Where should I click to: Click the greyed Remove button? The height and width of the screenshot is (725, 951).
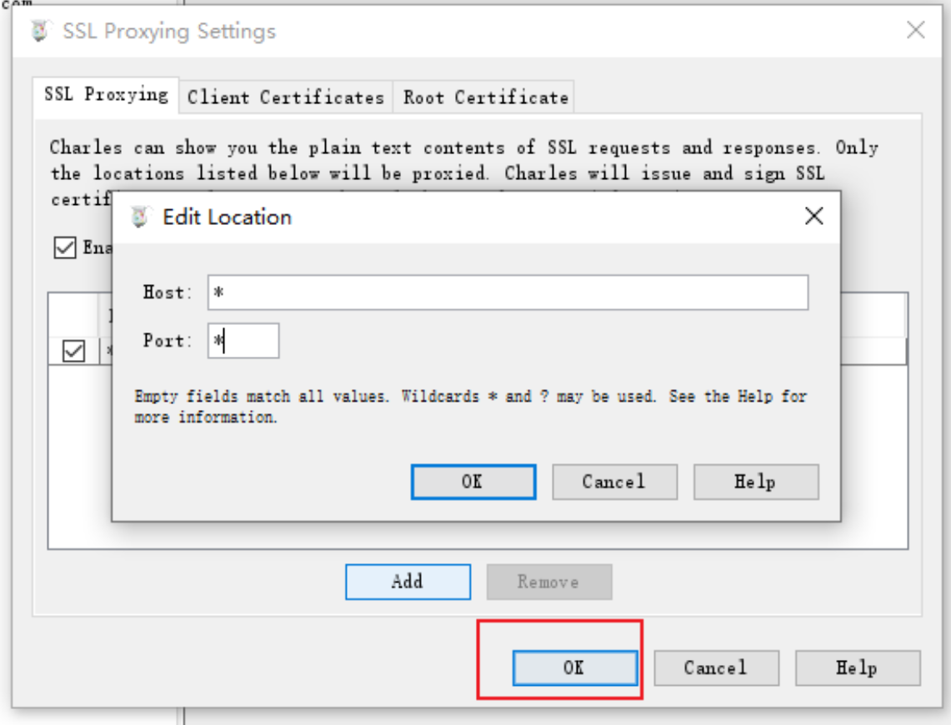click(549, 582)
